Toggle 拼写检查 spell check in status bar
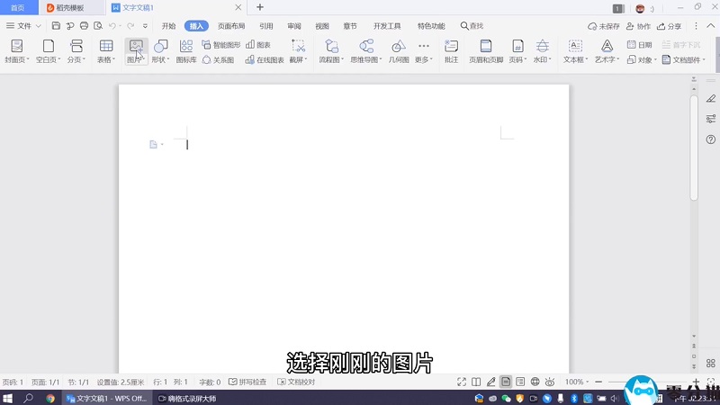The height and width of the screenshot is (405, 720). (247, 382)
